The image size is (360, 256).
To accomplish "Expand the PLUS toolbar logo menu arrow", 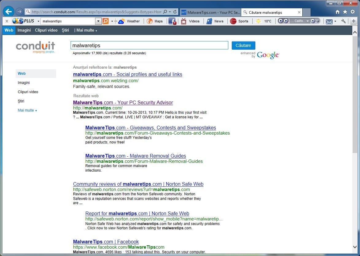I will [38, 21].
